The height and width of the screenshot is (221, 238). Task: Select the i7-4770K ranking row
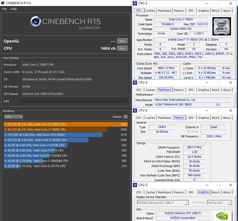pyautogui.click(x=66, y=145)
